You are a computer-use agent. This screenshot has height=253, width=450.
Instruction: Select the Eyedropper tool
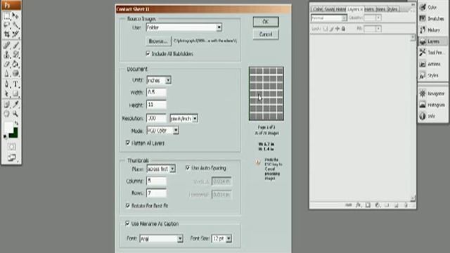tap(15, 105)
